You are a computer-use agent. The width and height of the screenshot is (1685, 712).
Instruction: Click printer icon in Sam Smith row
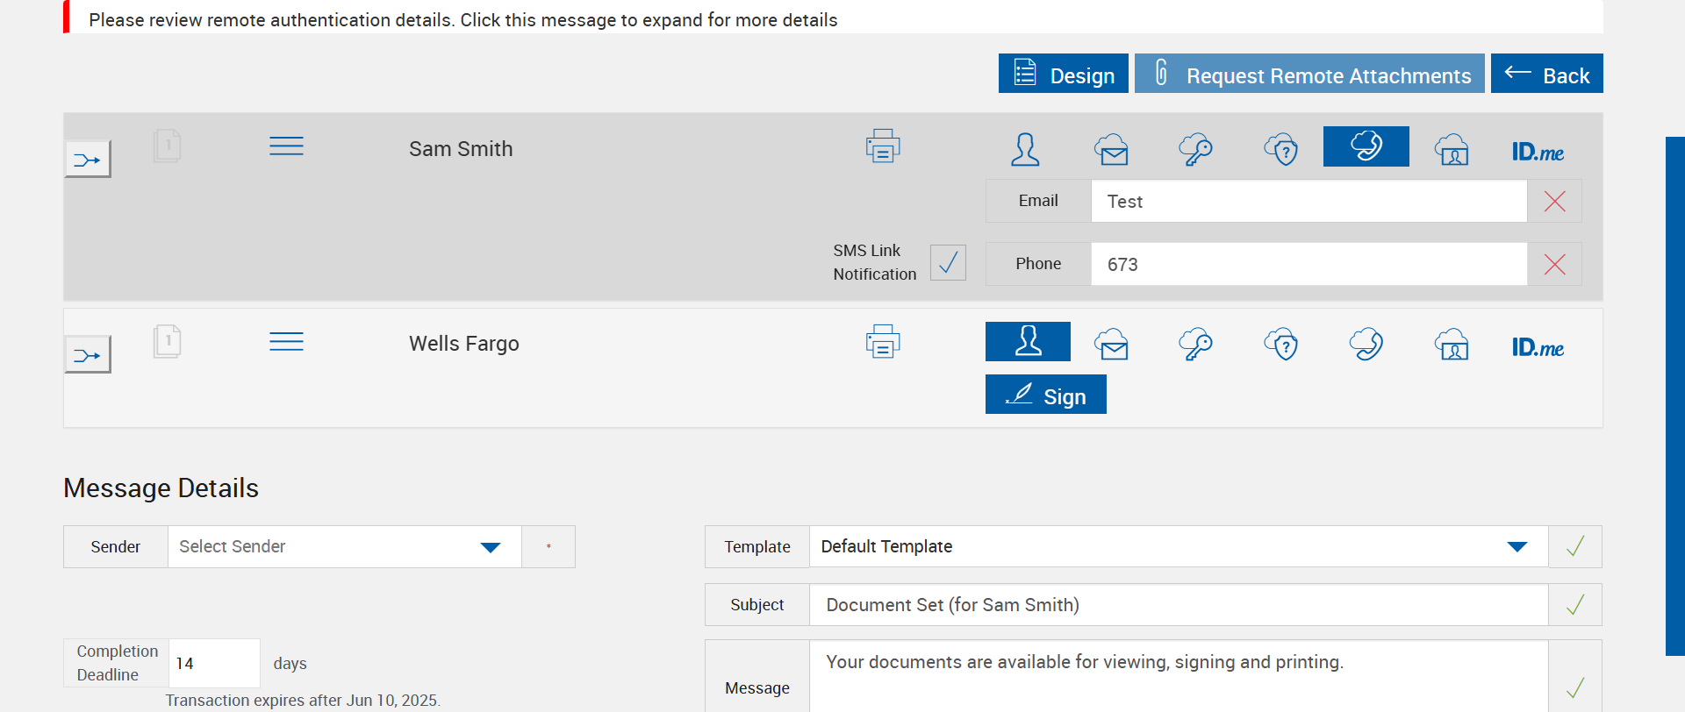tap(882, 146)
